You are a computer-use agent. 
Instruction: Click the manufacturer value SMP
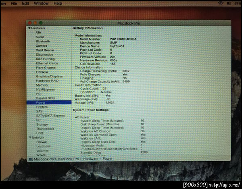(x=113, y=43)
